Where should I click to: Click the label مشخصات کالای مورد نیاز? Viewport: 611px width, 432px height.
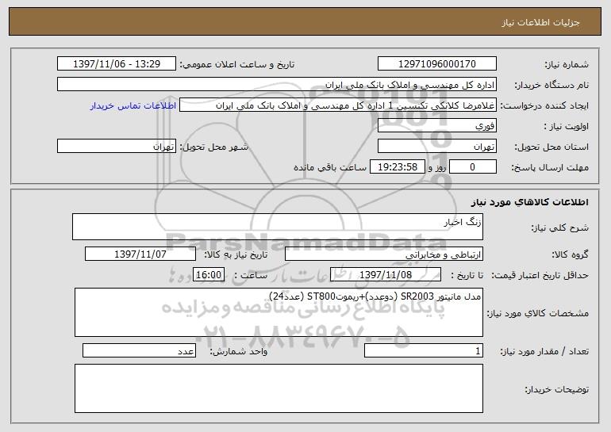point(538,313)
